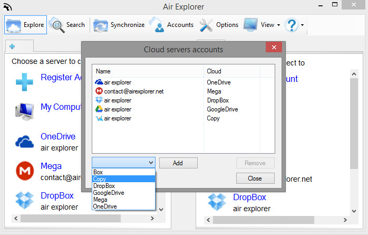Image resolution: width=368 pixels, height=235 pixels.
Task: Click the Explore folder cloud icon
Action: pos(13,25)
